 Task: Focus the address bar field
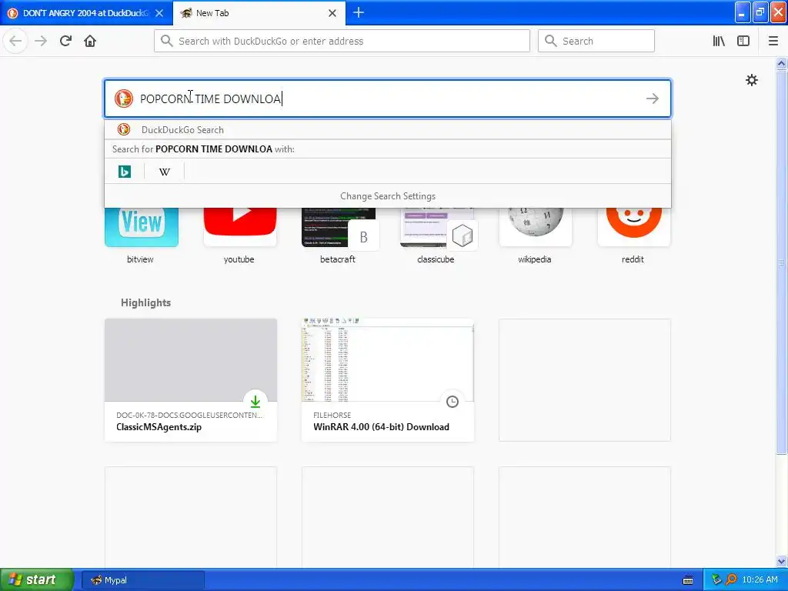(x=342, y=42)
